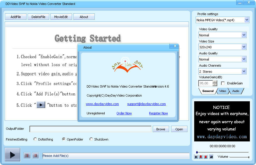Click the 'Profile settings' label
The image size is (256, 165).
208,14
